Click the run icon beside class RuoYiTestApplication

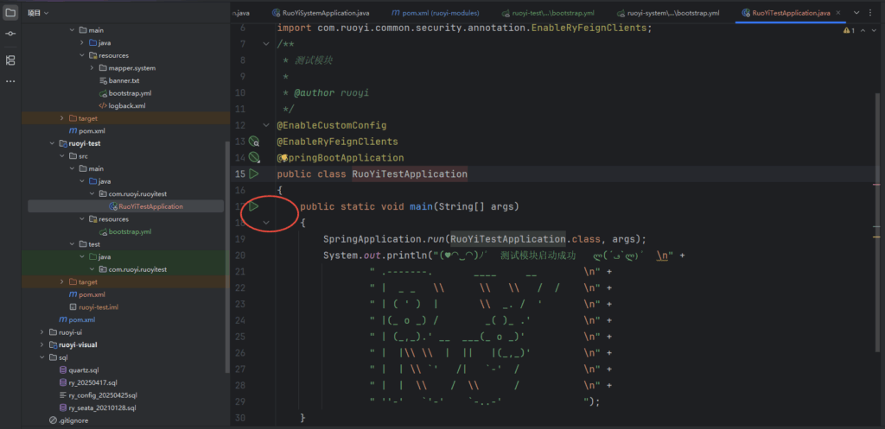click(254, 174)
